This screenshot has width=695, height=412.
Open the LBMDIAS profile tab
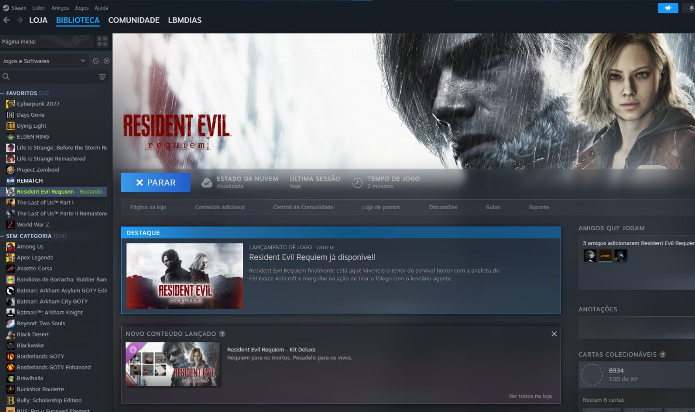(185, 20)
